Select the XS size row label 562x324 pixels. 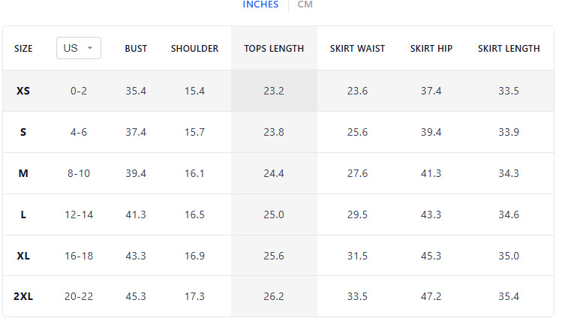click(23, 91)
